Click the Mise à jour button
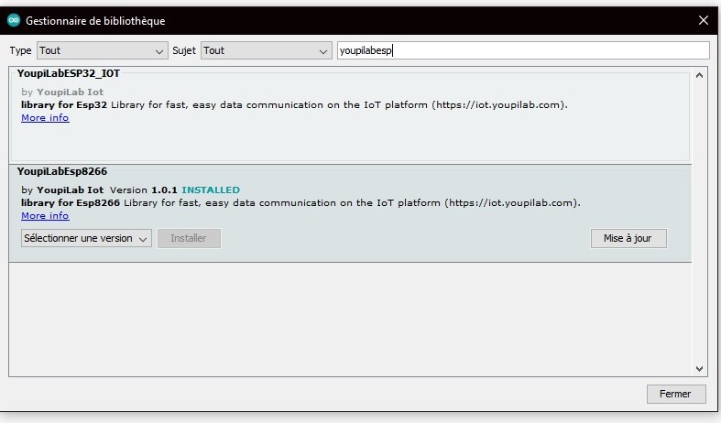This screenshot has width=721, height=423. 628,238
